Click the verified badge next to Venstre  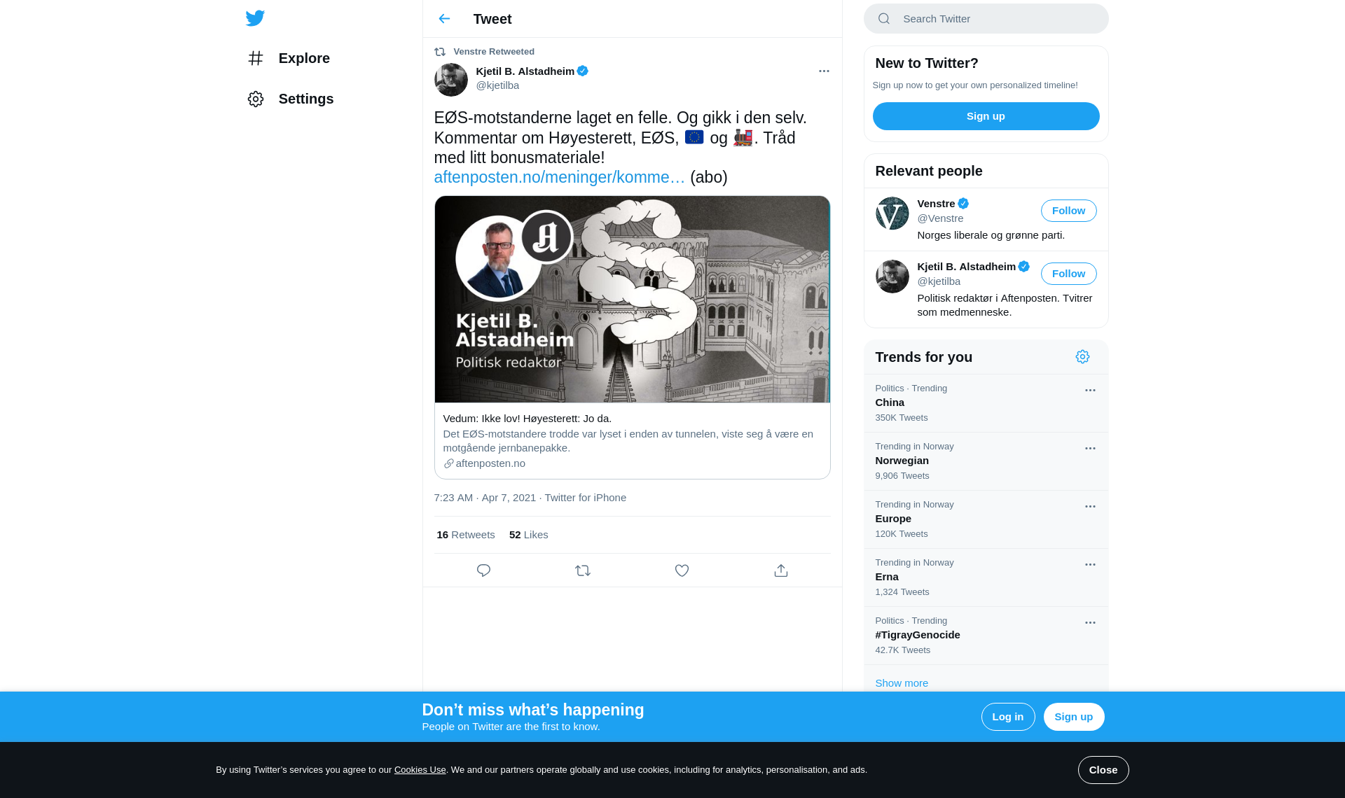click(963, 204)
